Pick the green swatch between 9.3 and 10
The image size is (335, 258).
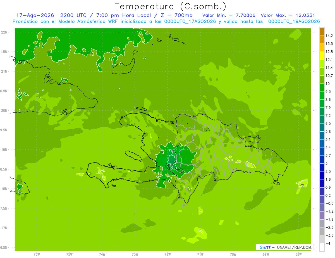point(322,88)
